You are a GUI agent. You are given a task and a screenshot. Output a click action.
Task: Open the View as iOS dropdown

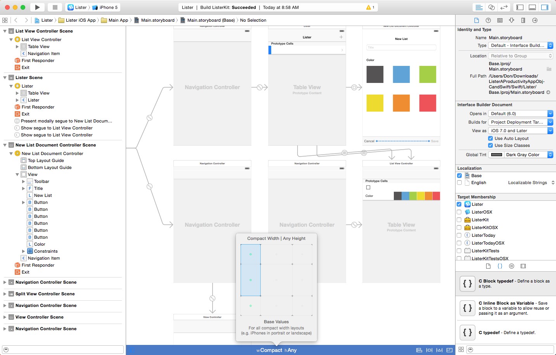521,131
